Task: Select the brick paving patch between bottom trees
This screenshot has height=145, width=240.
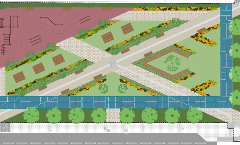Action: [x=113, y=115]
